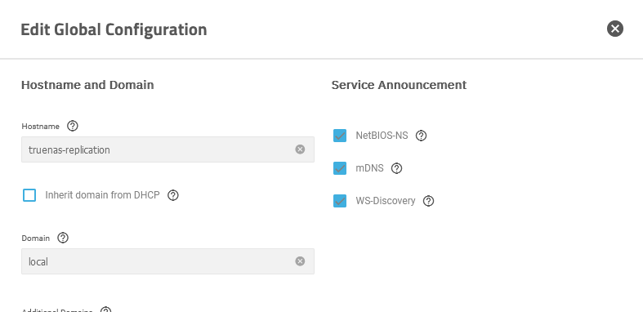The image size is (643, 312).
Task: Show help for NetBIOS-NS option
Action: [x=421, y=136]
